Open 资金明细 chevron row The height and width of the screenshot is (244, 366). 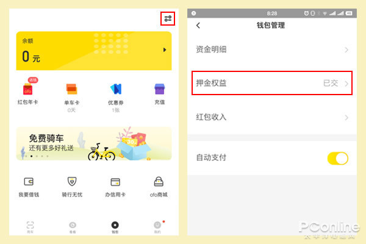pyautogui.click(x=271, y=50)
